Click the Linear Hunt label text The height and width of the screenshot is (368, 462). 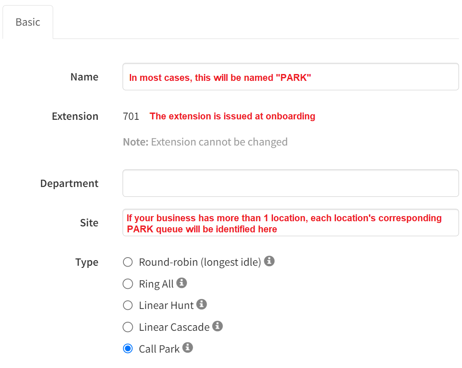[x=166, y=306]
